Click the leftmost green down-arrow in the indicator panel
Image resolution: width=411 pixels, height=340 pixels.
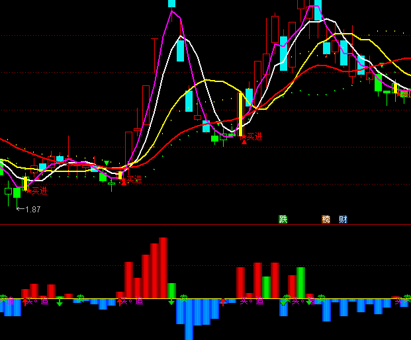click(x=60, y=302)
